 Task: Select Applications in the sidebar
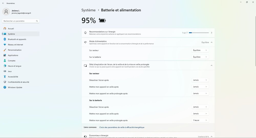pyautogui.click(x=13, y=55)
